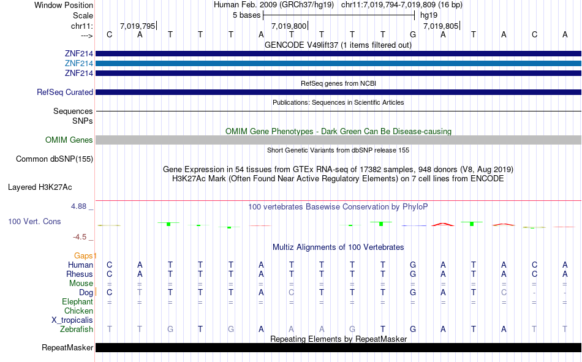Viewport: 582px width, 362px height.
Task: Click the Layered H3K27Ac label
Action: (x=40, y=187)
